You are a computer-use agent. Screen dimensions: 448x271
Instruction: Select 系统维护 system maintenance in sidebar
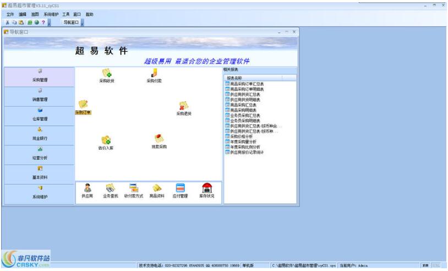pos(40,194)
